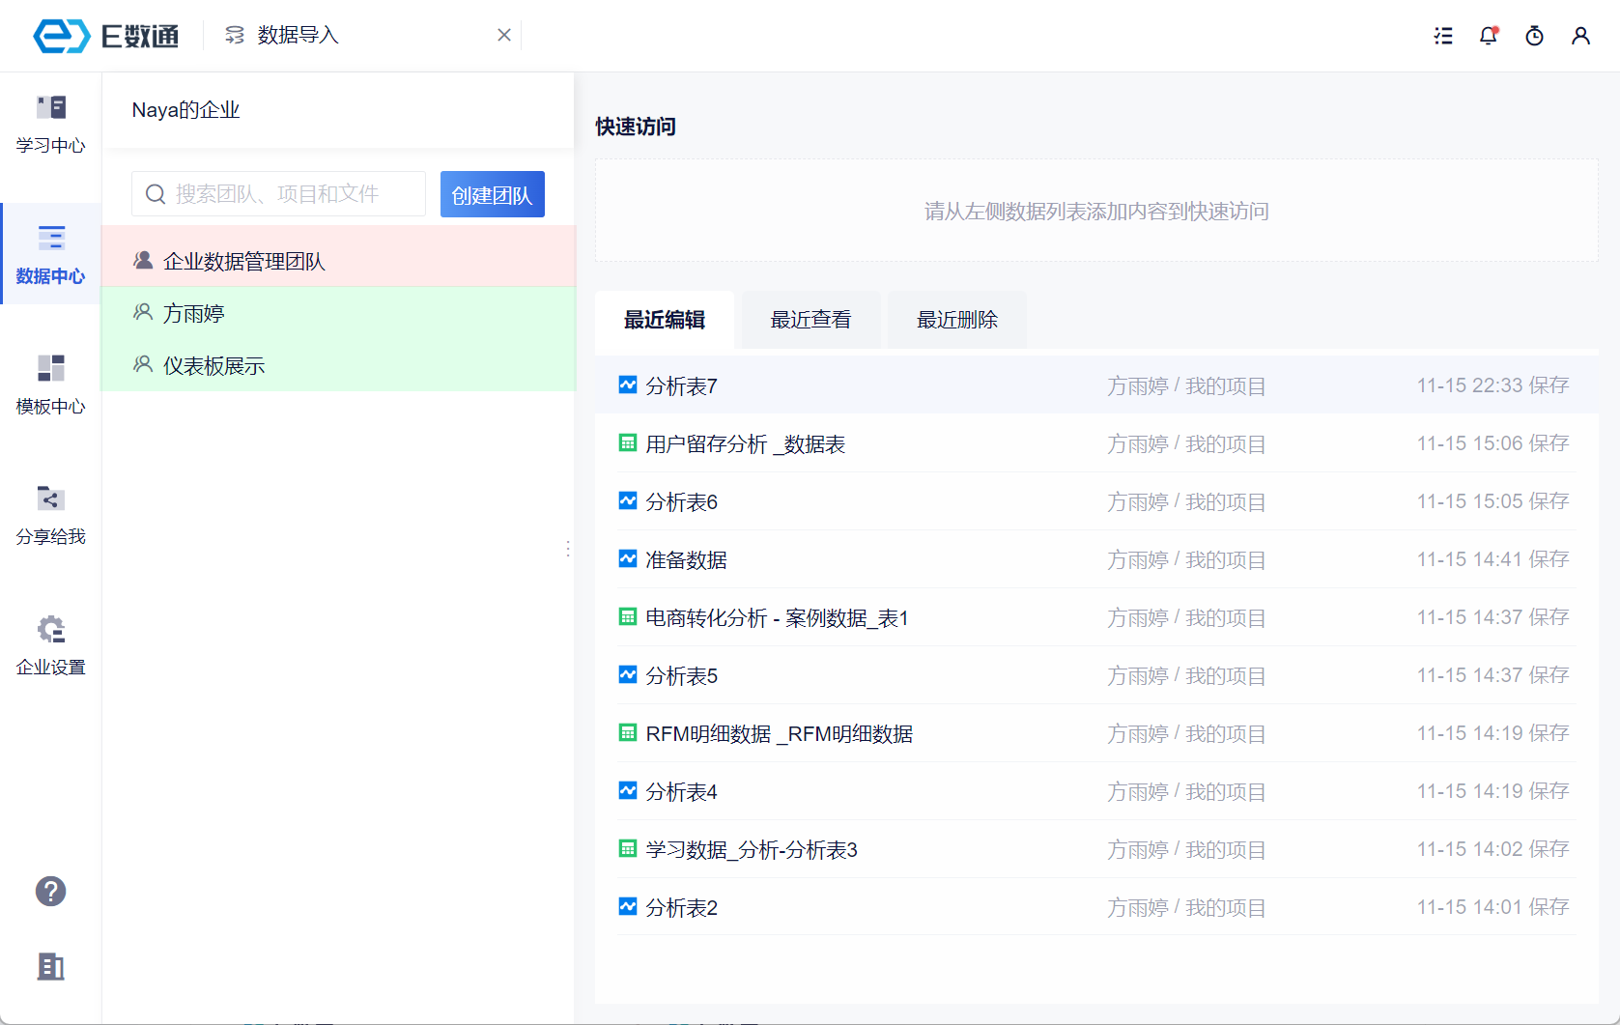Image resolution: width=1620 pixels, height=1025 pixels.
Task: Open RFM明细数据 _RFM明细数据 file
Action: tap(780, 734)
